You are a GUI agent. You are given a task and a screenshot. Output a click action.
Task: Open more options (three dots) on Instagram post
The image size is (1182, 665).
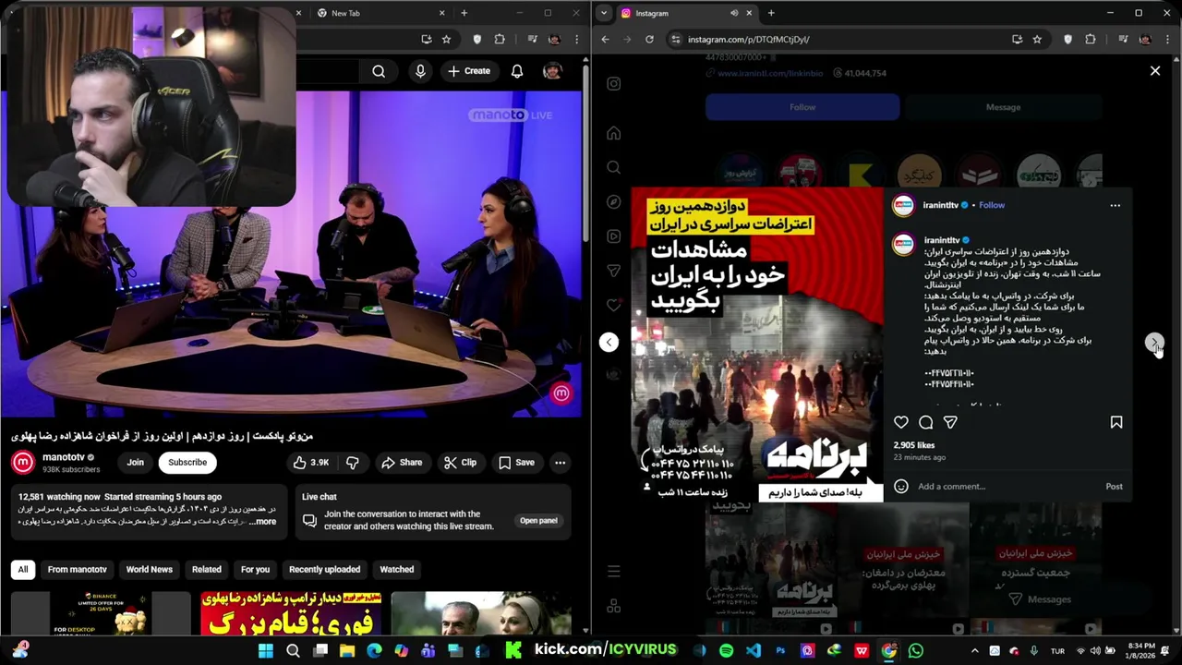[1115, 205]
